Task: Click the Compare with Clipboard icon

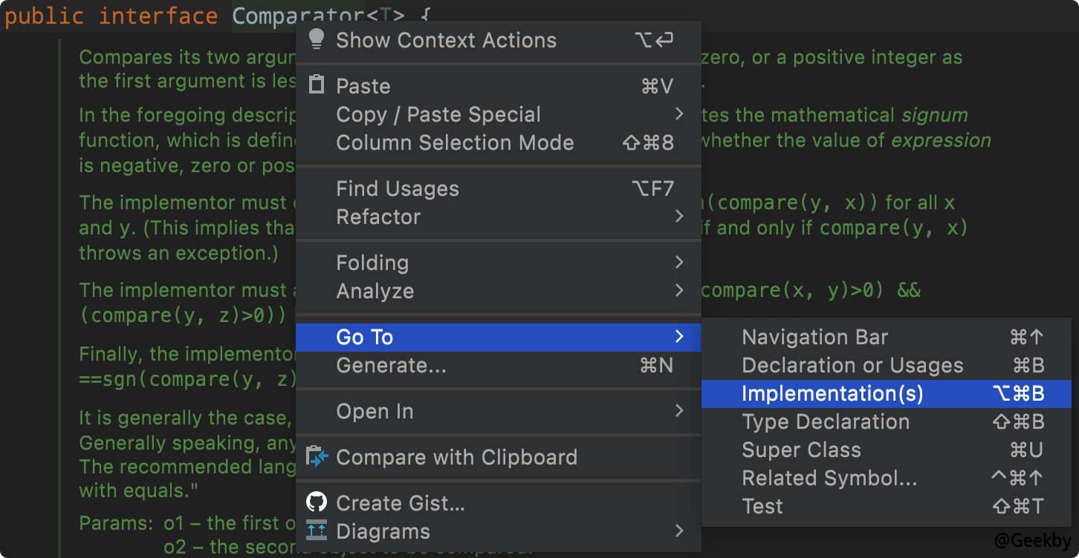Action: point(317,456)
